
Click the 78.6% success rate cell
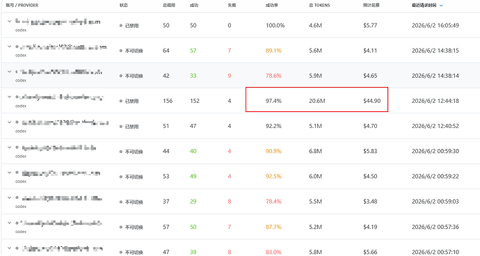pos(273,76)
